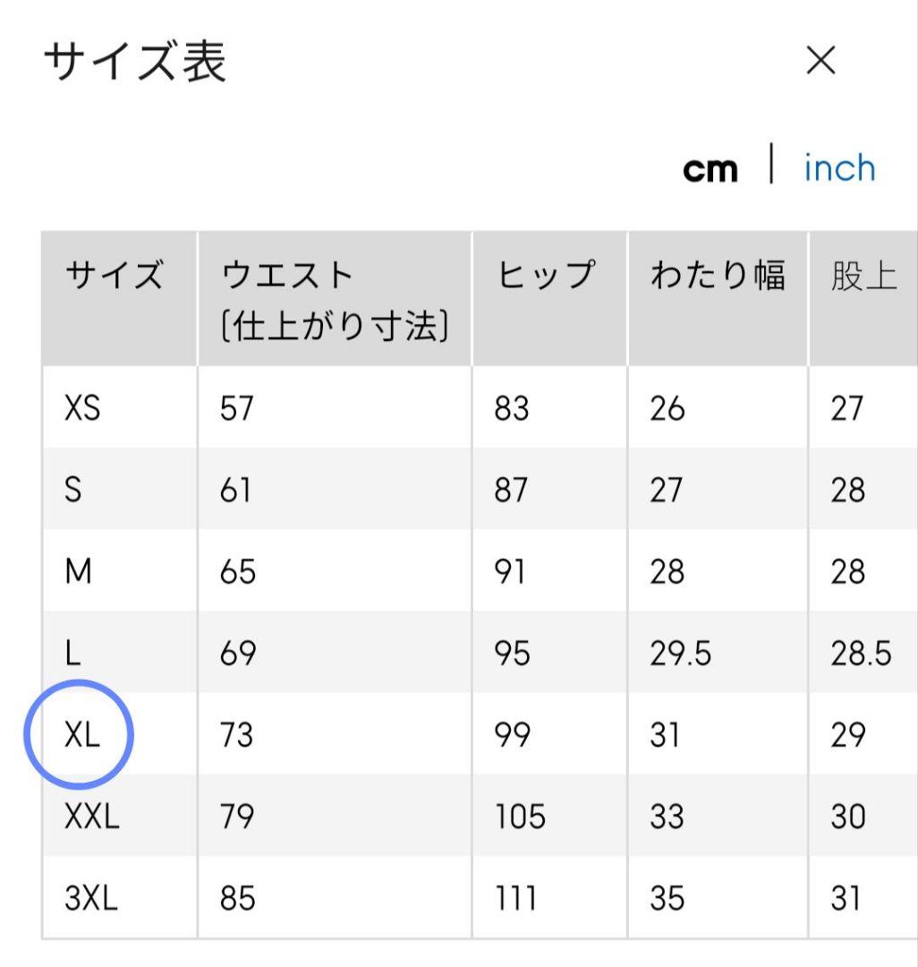Click the サイズ表 dialog title
This screenshot has width=918, height=967.
coord(134,63)
